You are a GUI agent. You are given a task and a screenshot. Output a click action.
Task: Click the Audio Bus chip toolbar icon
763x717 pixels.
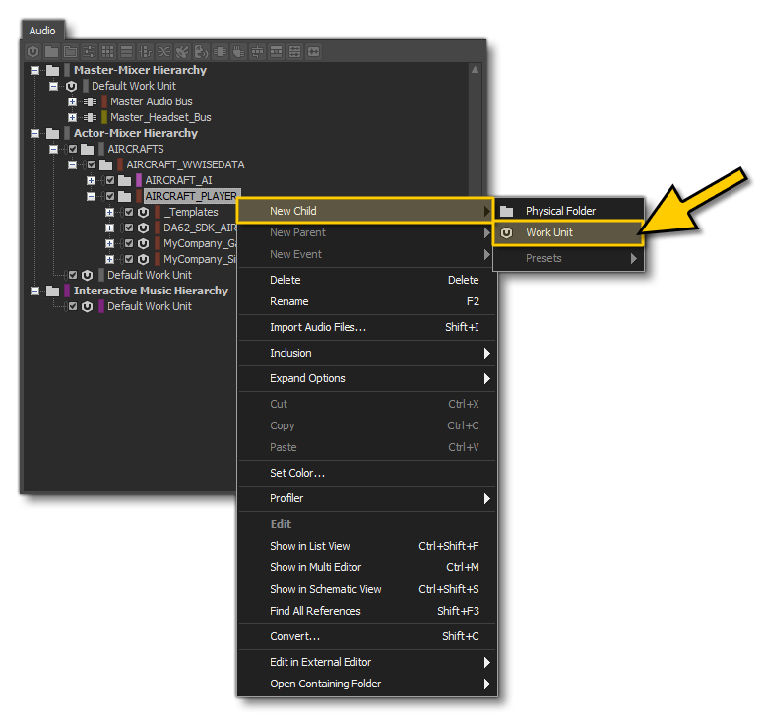coord(220,51)
